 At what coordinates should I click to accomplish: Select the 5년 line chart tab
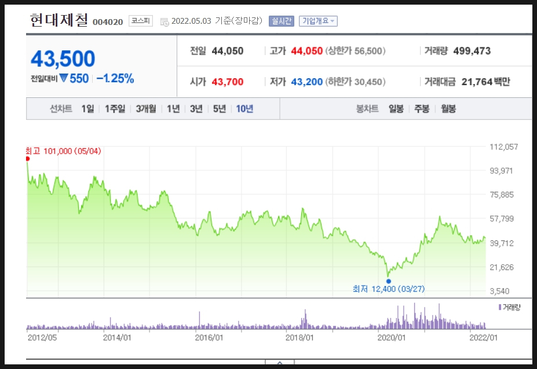[220, 109]
